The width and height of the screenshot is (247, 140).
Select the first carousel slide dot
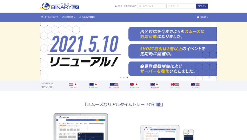(120, 78)
